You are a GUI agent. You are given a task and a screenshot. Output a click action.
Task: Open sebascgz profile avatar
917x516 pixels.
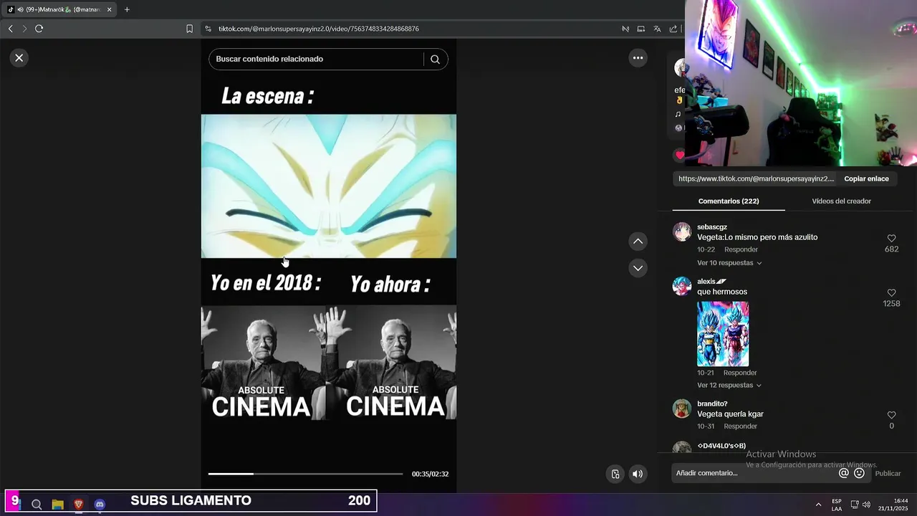[x=682, y=231]
